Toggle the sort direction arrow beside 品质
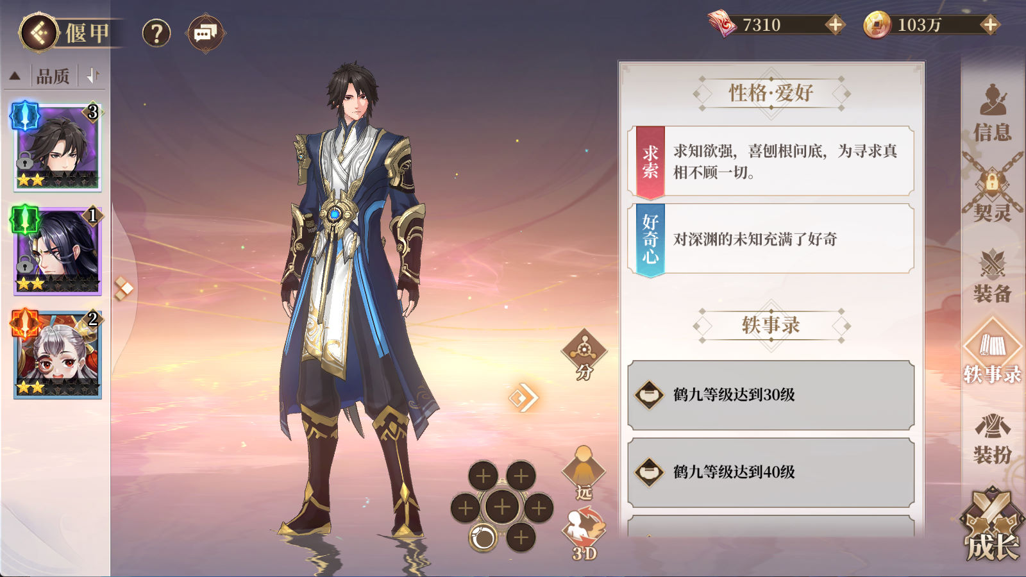This screenshot has width=1026, height=577. click(93, 76)
